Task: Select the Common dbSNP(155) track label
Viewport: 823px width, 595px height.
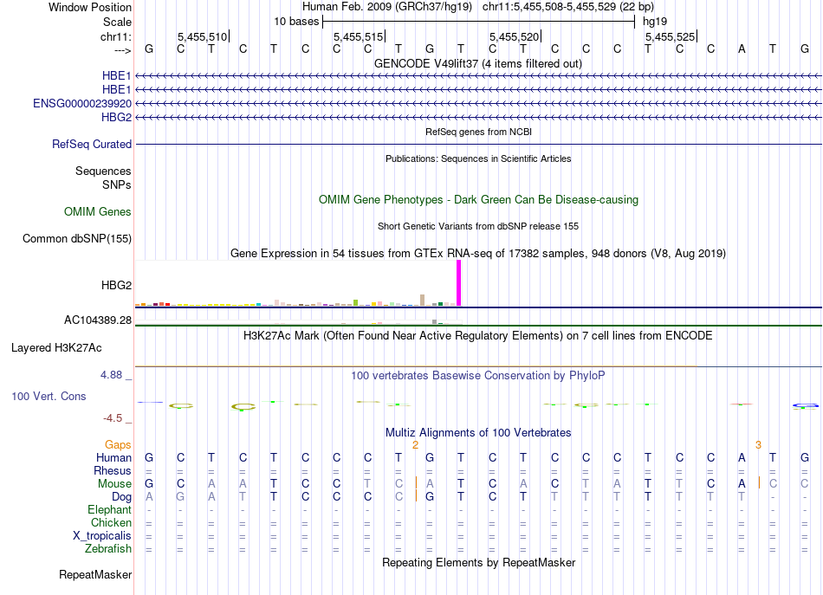Action: point(76,238)
